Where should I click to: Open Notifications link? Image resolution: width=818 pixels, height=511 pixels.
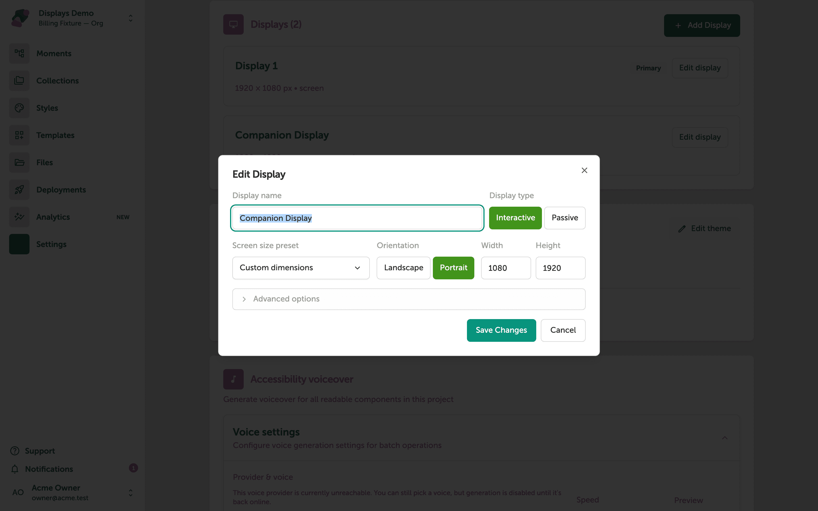(49, 469)
